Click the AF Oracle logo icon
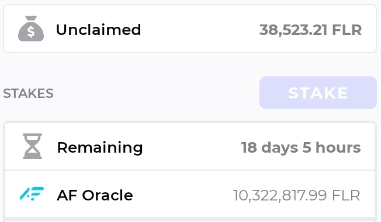Screen dimensions: 381x222 click(x=32, y=193)
